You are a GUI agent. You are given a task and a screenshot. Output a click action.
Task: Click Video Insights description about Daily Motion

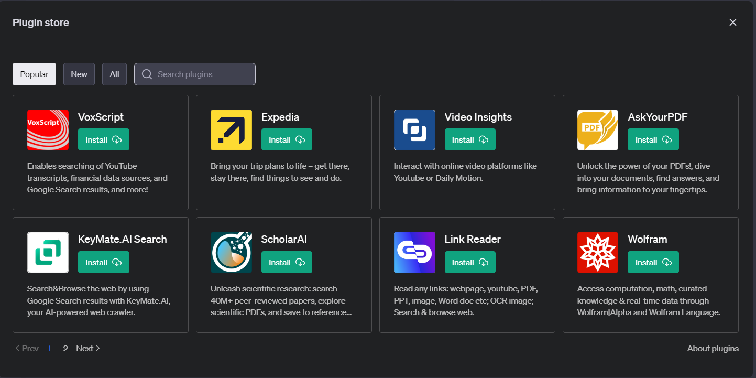[x=465, y=172]
